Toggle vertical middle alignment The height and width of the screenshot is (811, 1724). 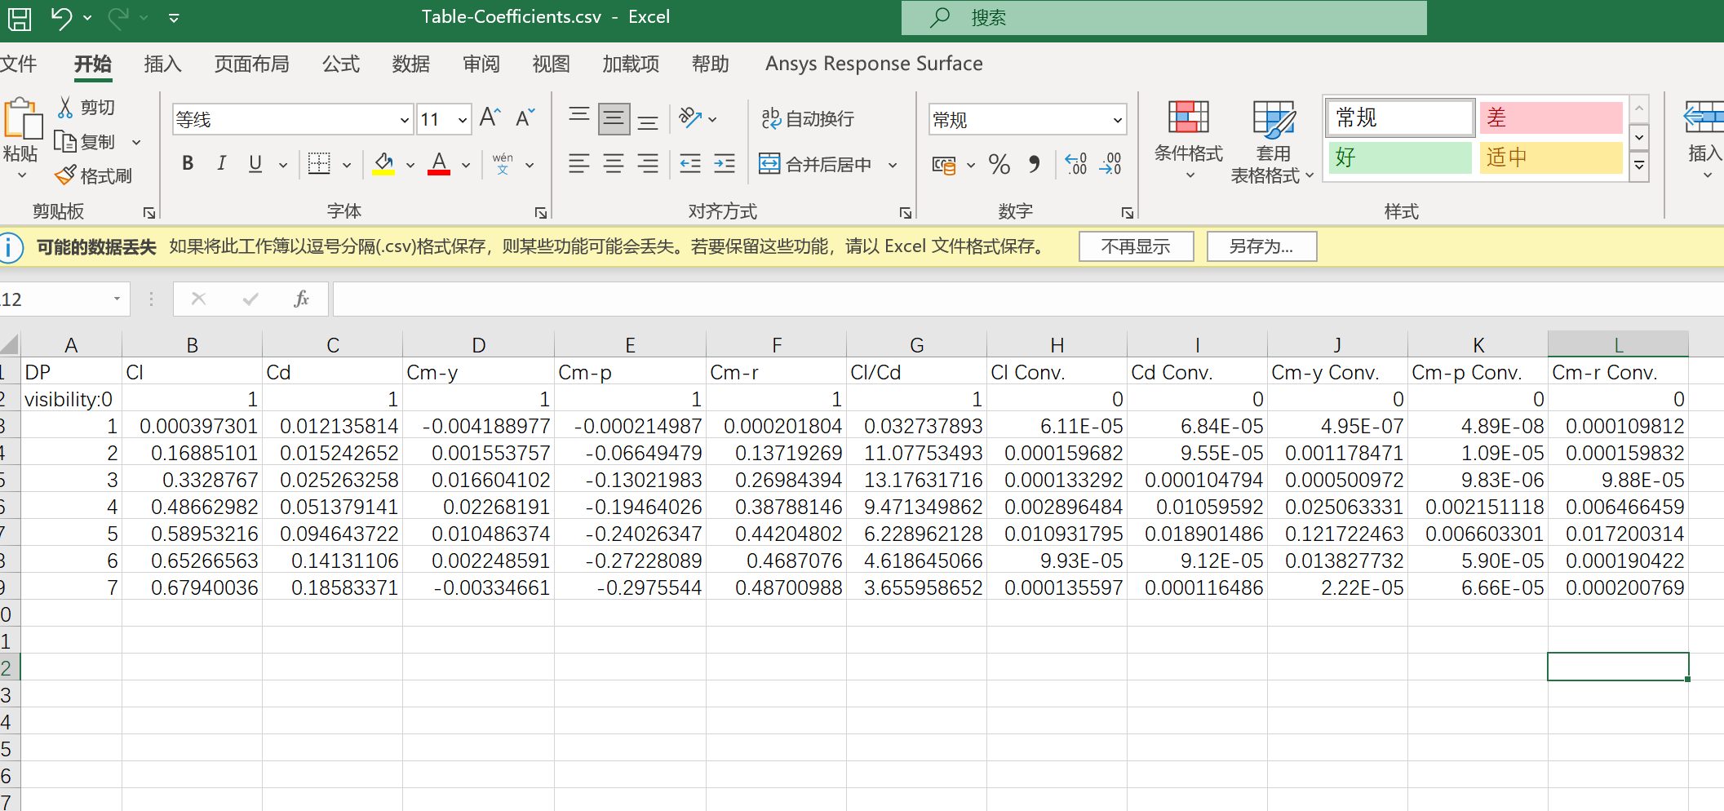[614, 119]
